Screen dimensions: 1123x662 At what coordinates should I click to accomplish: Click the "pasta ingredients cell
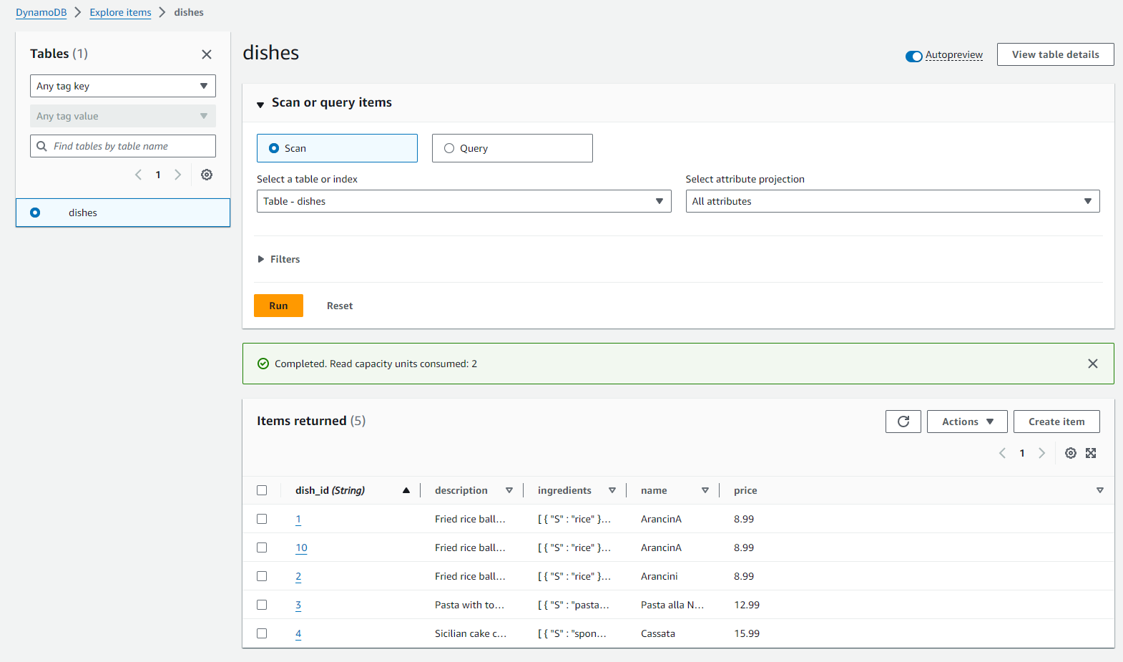click(574, 605)
